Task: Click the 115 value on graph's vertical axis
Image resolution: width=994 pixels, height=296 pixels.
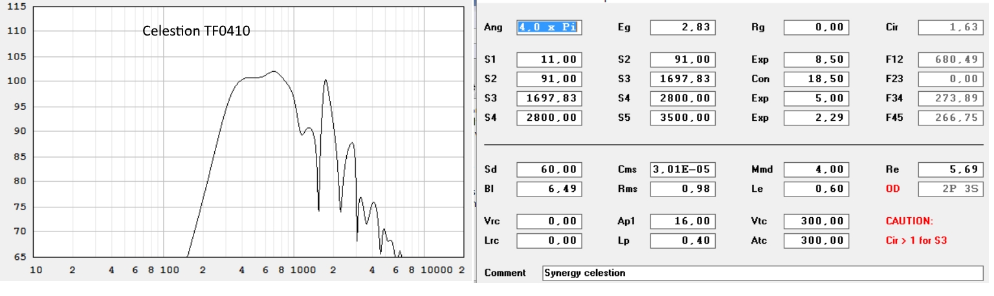Action: (17, 6)
